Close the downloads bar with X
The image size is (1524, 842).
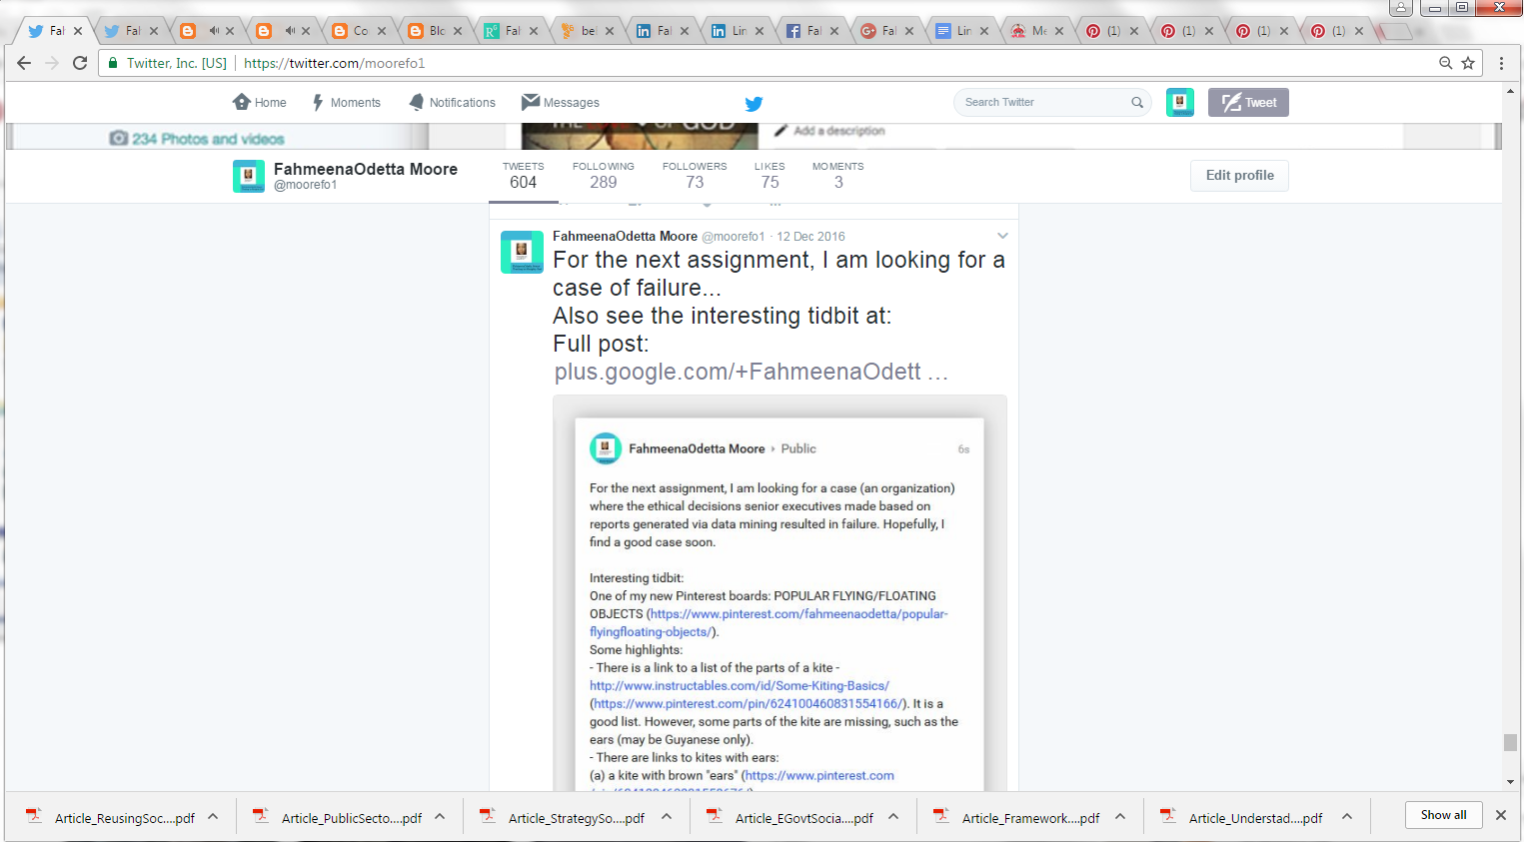point(1500,815)
